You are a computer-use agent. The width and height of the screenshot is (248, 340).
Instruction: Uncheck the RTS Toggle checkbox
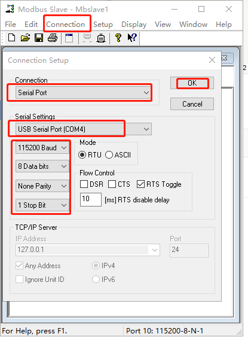(140, 184)
